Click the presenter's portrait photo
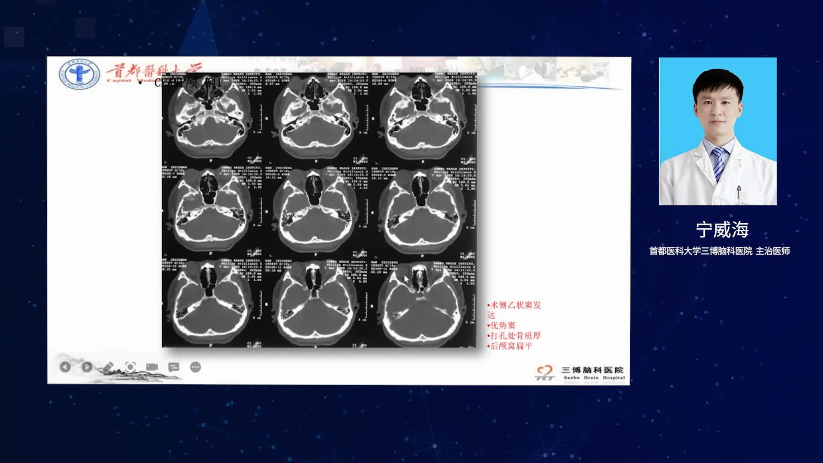 tap(718, 131)
